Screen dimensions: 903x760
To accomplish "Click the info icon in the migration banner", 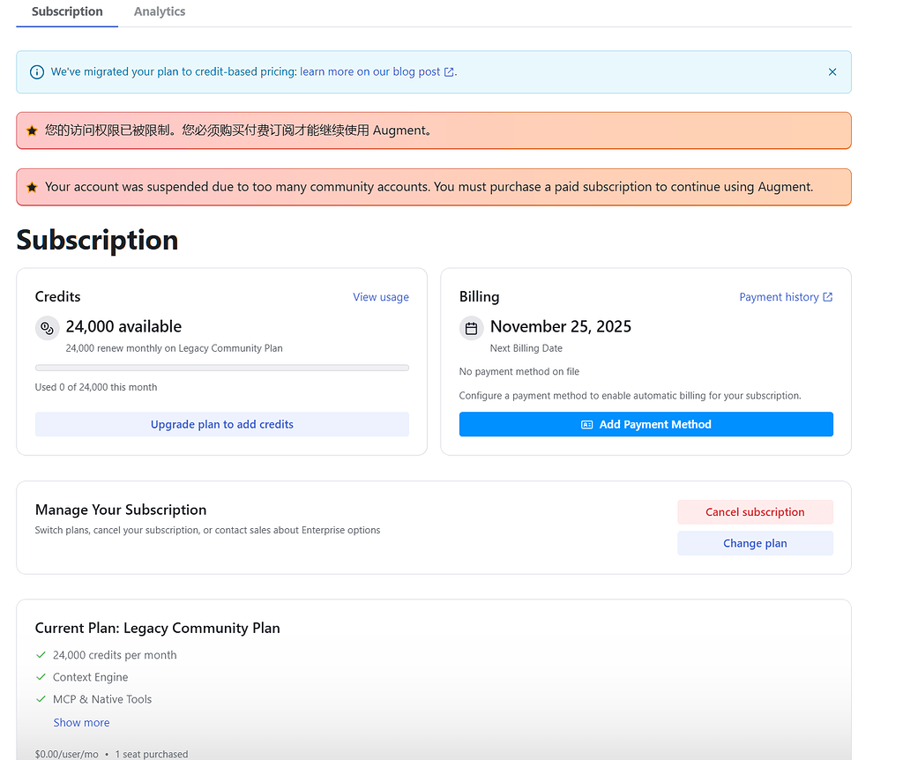I will pyautogui.click(x=37, y=72).
